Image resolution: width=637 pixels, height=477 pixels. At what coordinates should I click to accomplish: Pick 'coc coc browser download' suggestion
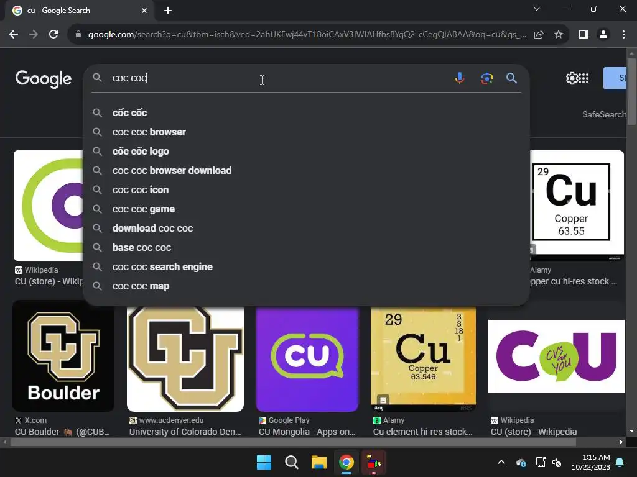pos(306,170)
